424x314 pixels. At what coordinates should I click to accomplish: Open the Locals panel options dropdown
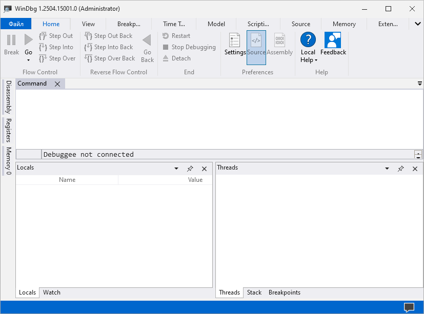176,169
